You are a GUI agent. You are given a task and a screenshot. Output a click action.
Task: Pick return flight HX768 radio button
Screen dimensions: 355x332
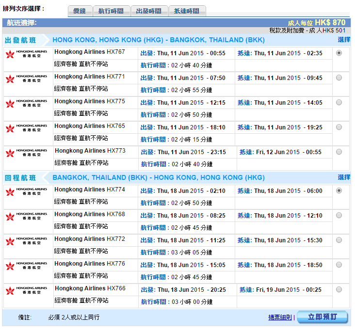tap(339, 215)
